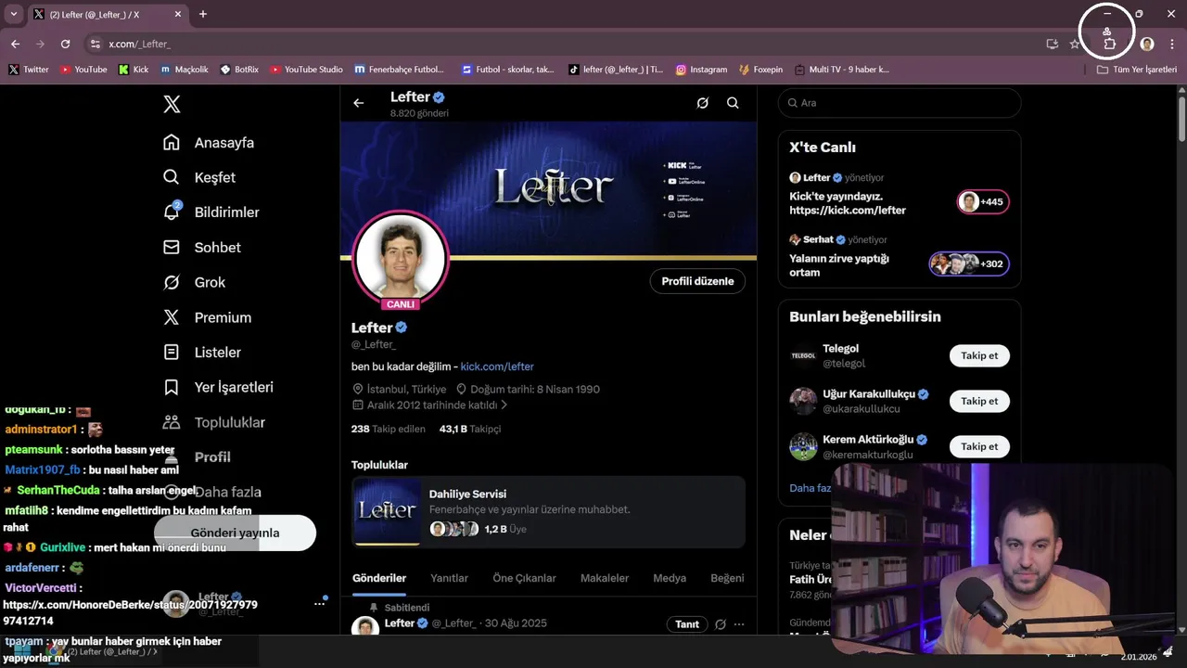Follow Kerem Aktürkoğlu with Takip et
Image resolution: width=1187 pixels, height=668 pixels.
click(x=979, y=446)
